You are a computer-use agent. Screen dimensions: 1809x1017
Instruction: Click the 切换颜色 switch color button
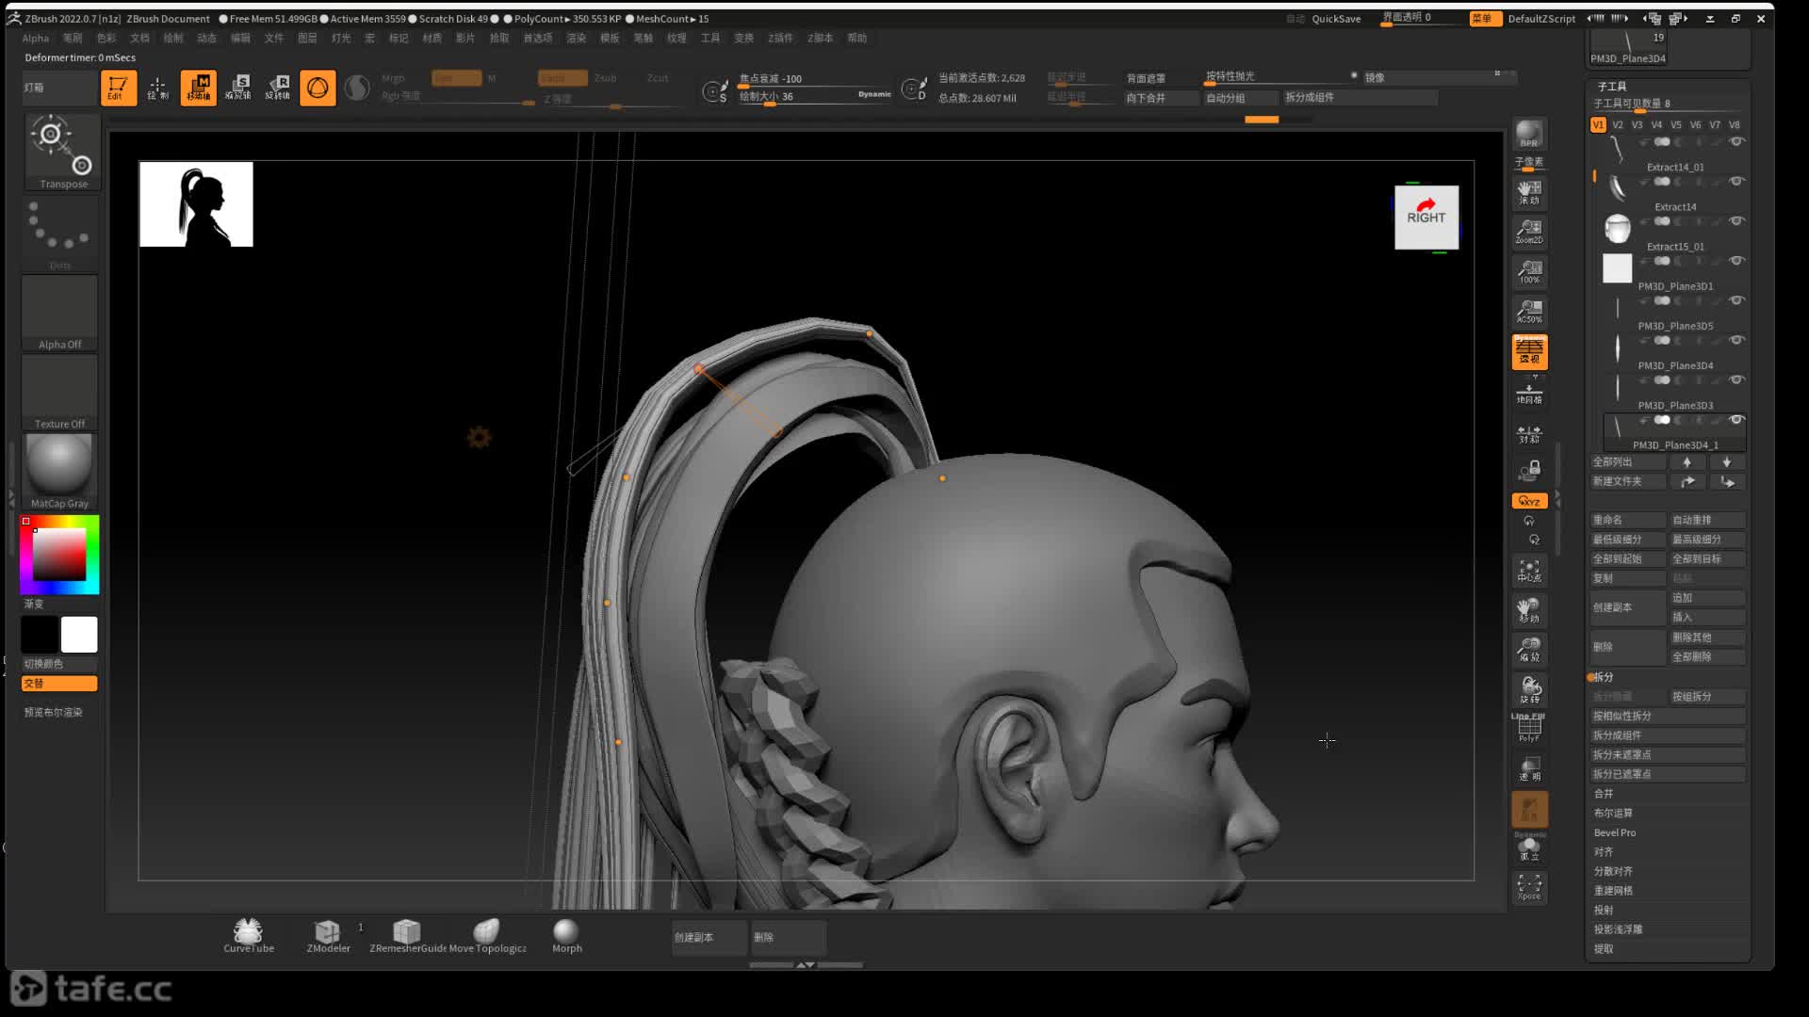(59, 664)
